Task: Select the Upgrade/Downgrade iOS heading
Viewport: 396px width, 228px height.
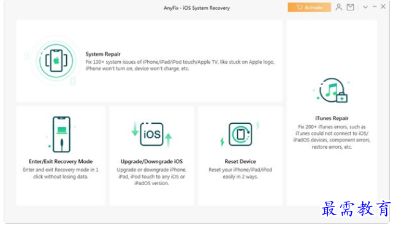Action: 151,161
